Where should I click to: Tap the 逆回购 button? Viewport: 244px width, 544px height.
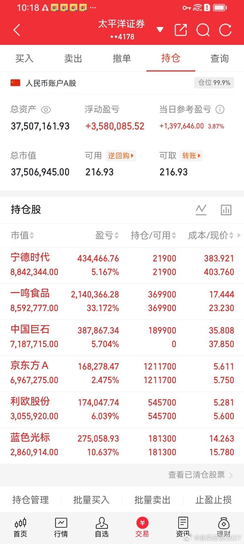pos(121,156)
